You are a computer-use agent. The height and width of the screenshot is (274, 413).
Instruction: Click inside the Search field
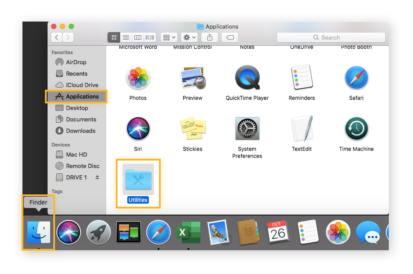pos(331,37)
